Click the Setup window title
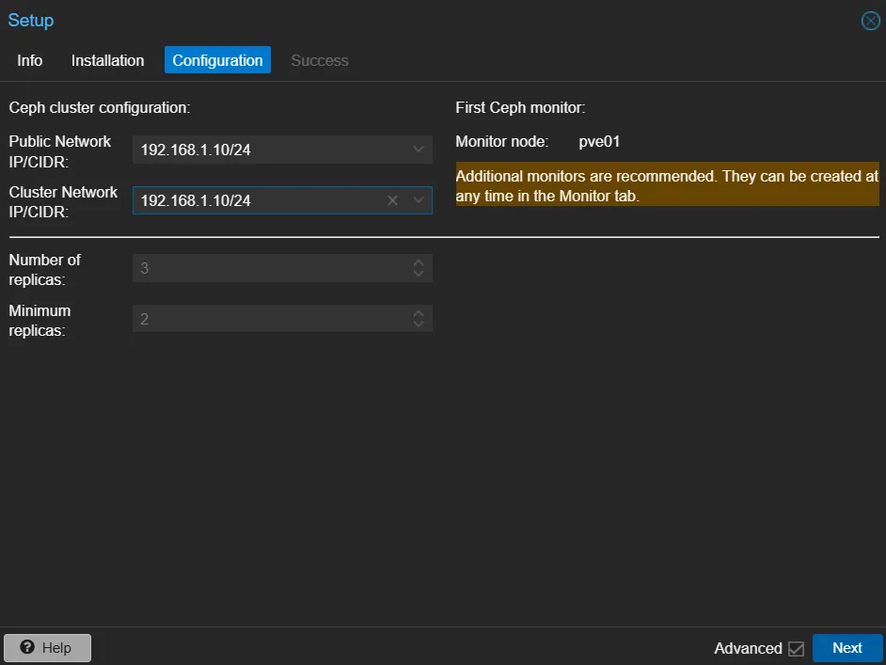Screen dimensions: 886x665 [31, 21]
